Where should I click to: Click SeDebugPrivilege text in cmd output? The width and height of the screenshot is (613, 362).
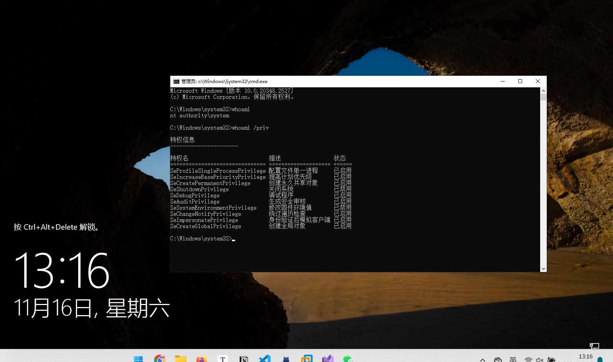pyautogui.click(x=195, y=195)
